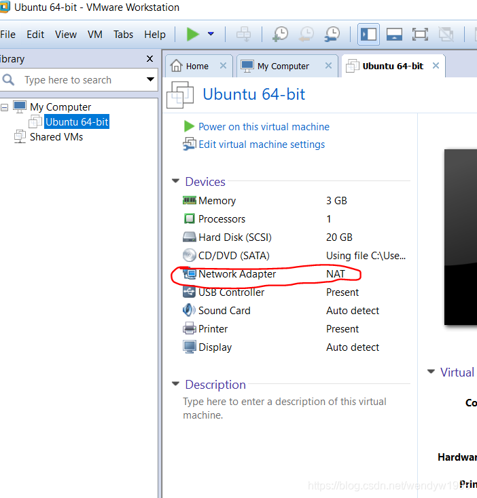Click Edit virtual machine settings link
477x498 pixels.
(262, 145)
